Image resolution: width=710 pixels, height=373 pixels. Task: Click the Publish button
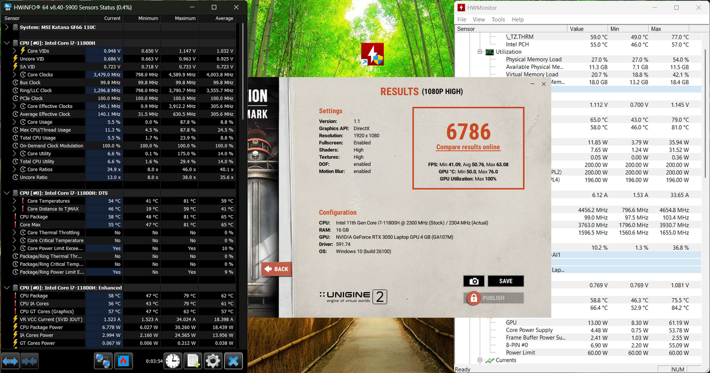[x=494, y=298]
